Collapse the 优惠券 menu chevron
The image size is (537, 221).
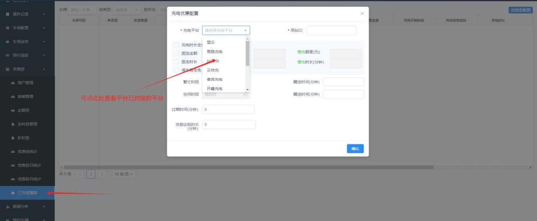[44, 69]
